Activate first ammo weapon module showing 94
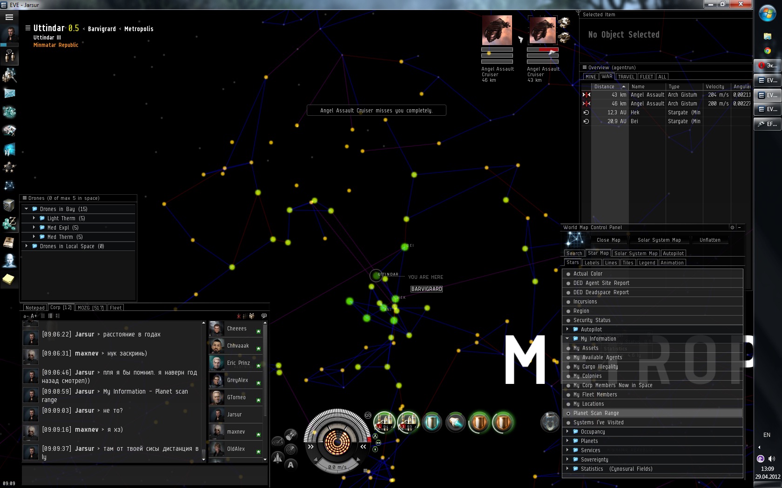This screenshot has height=488, width=782. 384,422
